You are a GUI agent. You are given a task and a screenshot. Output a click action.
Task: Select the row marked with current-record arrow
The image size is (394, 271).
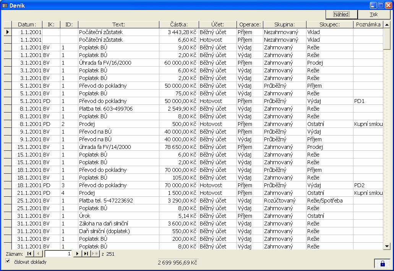pyautogui.click(x=8, y=32)
